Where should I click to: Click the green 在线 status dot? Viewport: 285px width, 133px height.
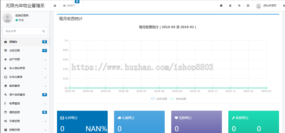pyautogui.click(x=16, y=20)
